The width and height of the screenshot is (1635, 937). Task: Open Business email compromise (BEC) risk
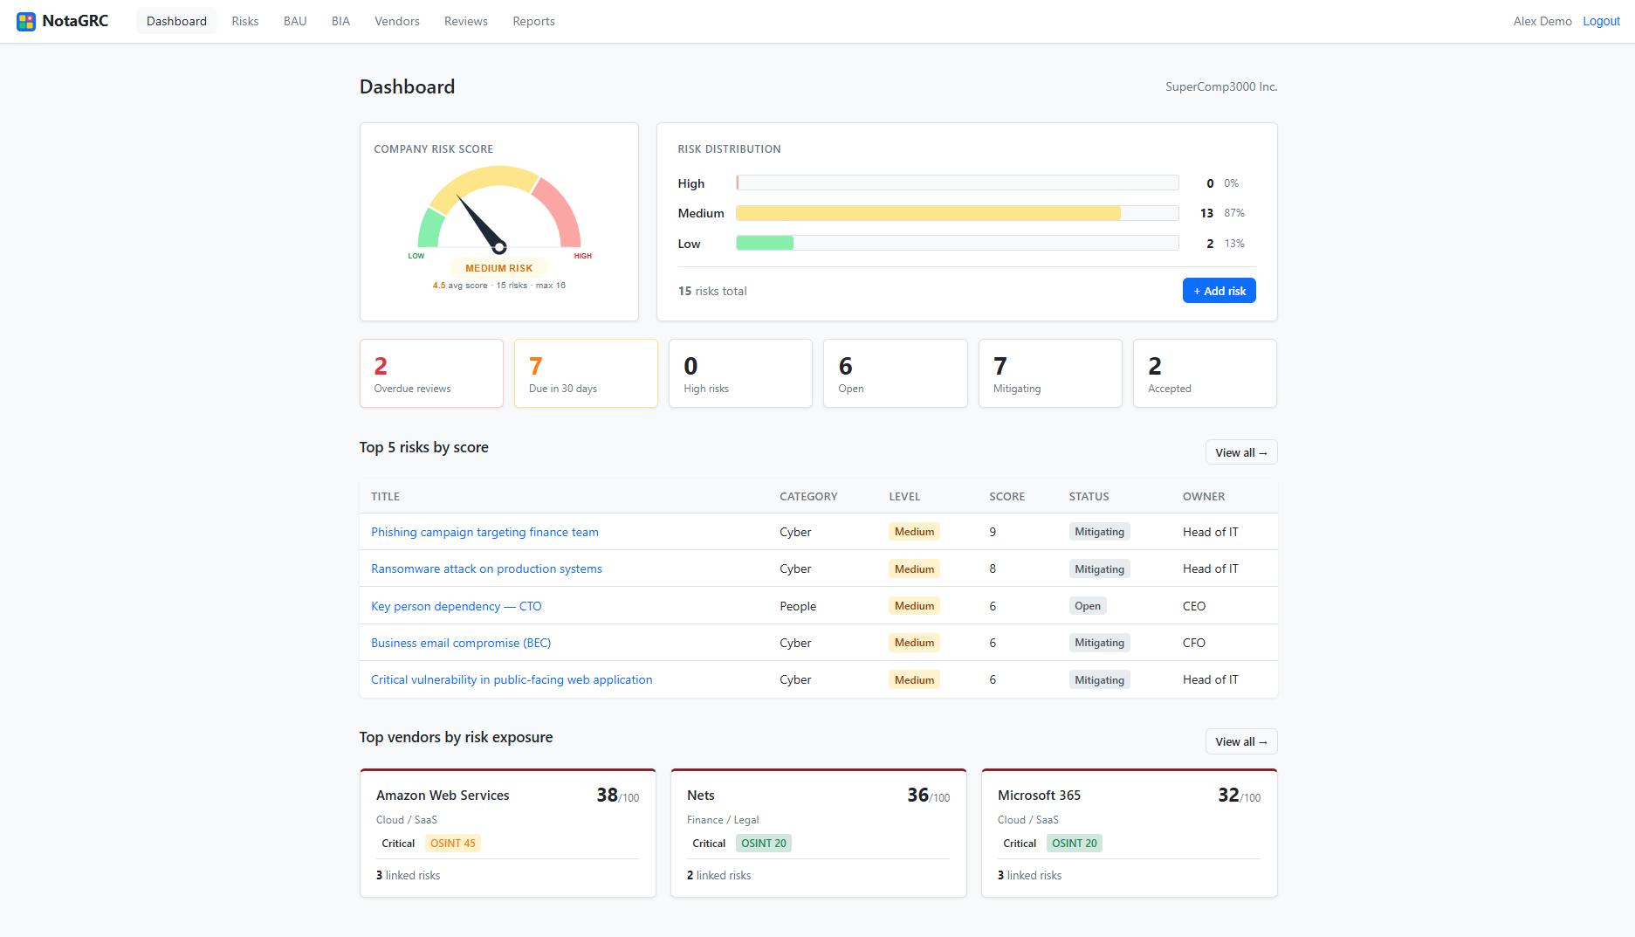coord(461,643)
